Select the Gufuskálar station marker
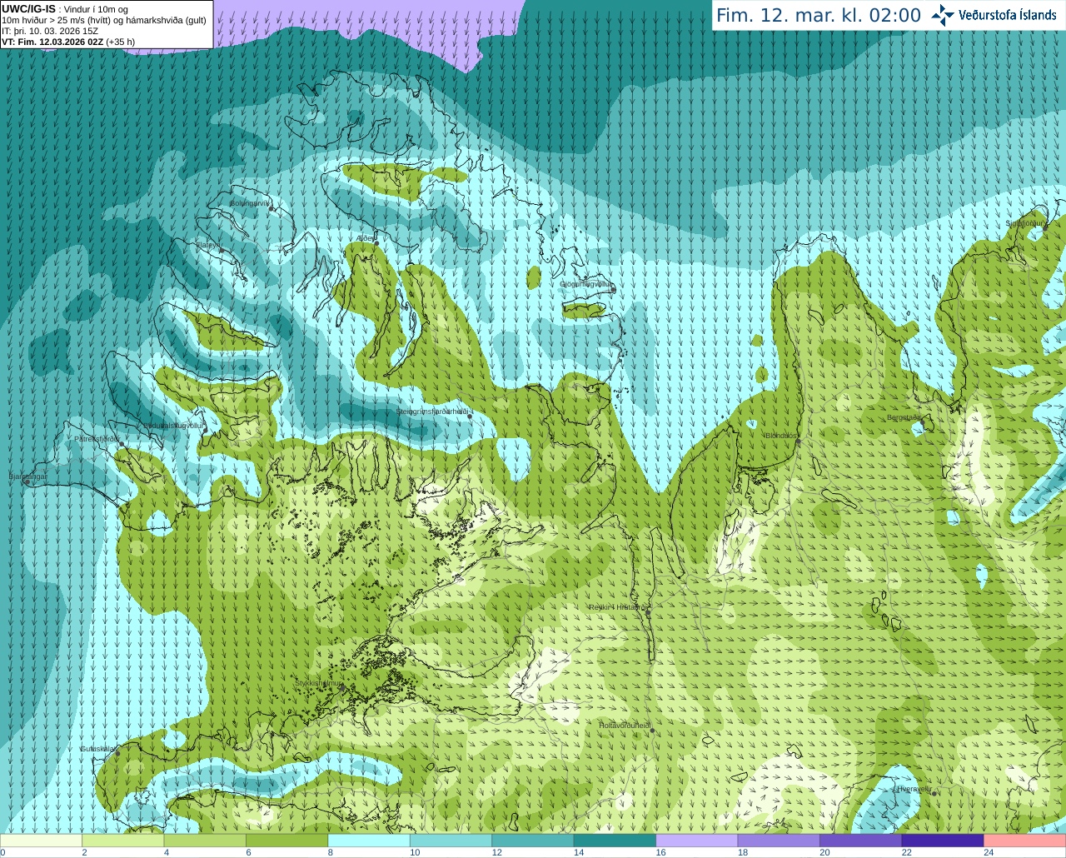The width and height of the screenshot is (1066, 858). 117,753
